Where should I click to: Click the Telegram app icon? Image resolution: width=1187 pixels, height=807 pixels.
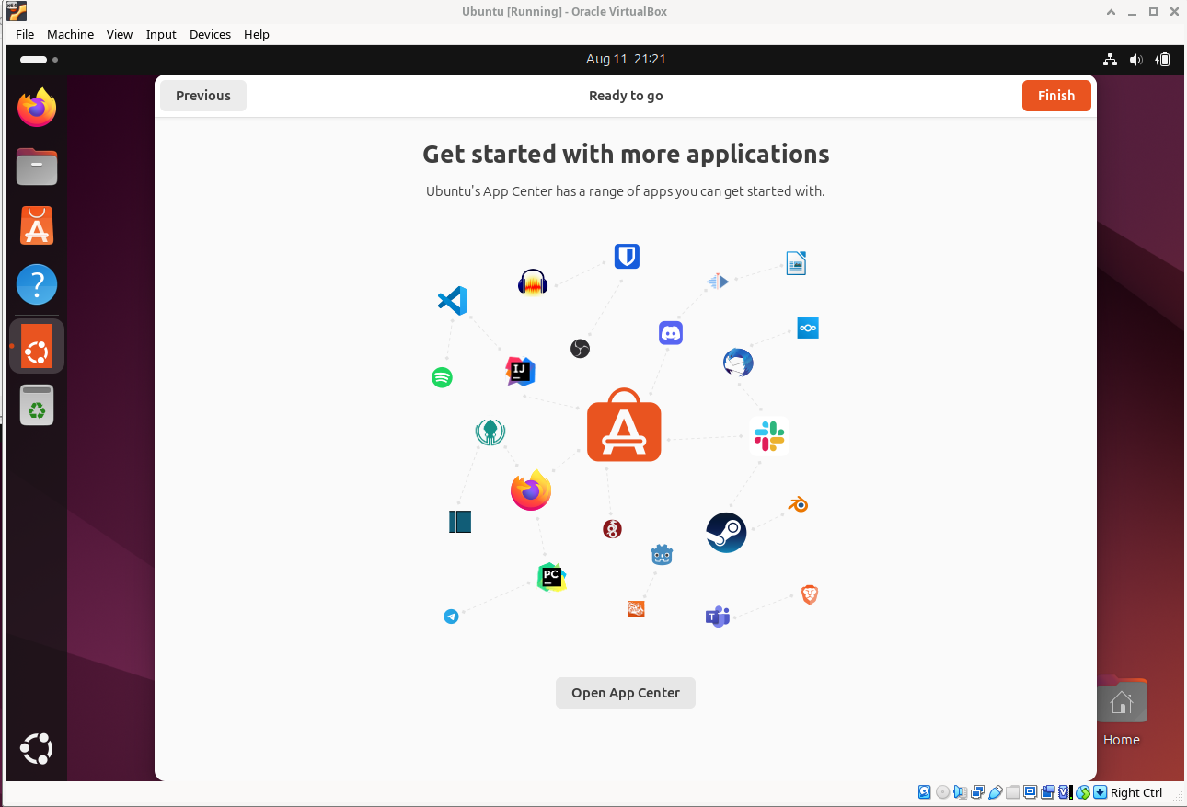(x=451, y=617)
